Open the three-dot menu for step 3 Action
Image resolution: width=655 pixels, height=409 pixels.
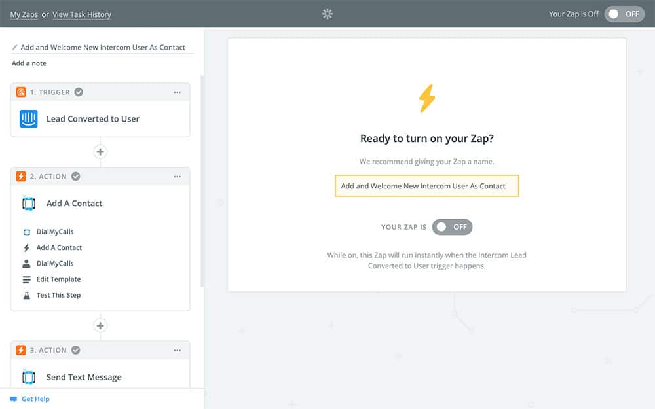pyautogui.click(x=177, y=350)
